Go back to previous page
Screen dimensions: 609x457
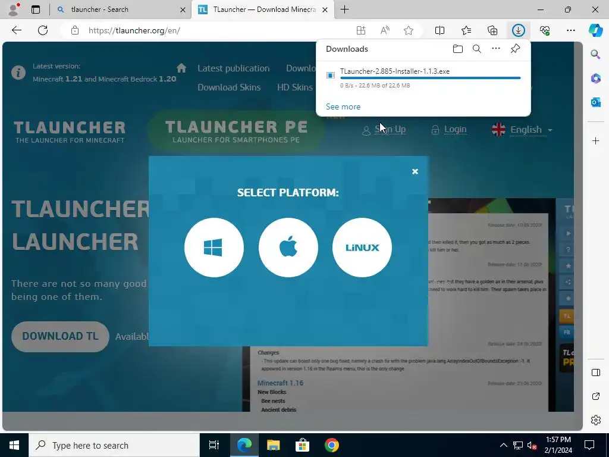tap(16, 30)
